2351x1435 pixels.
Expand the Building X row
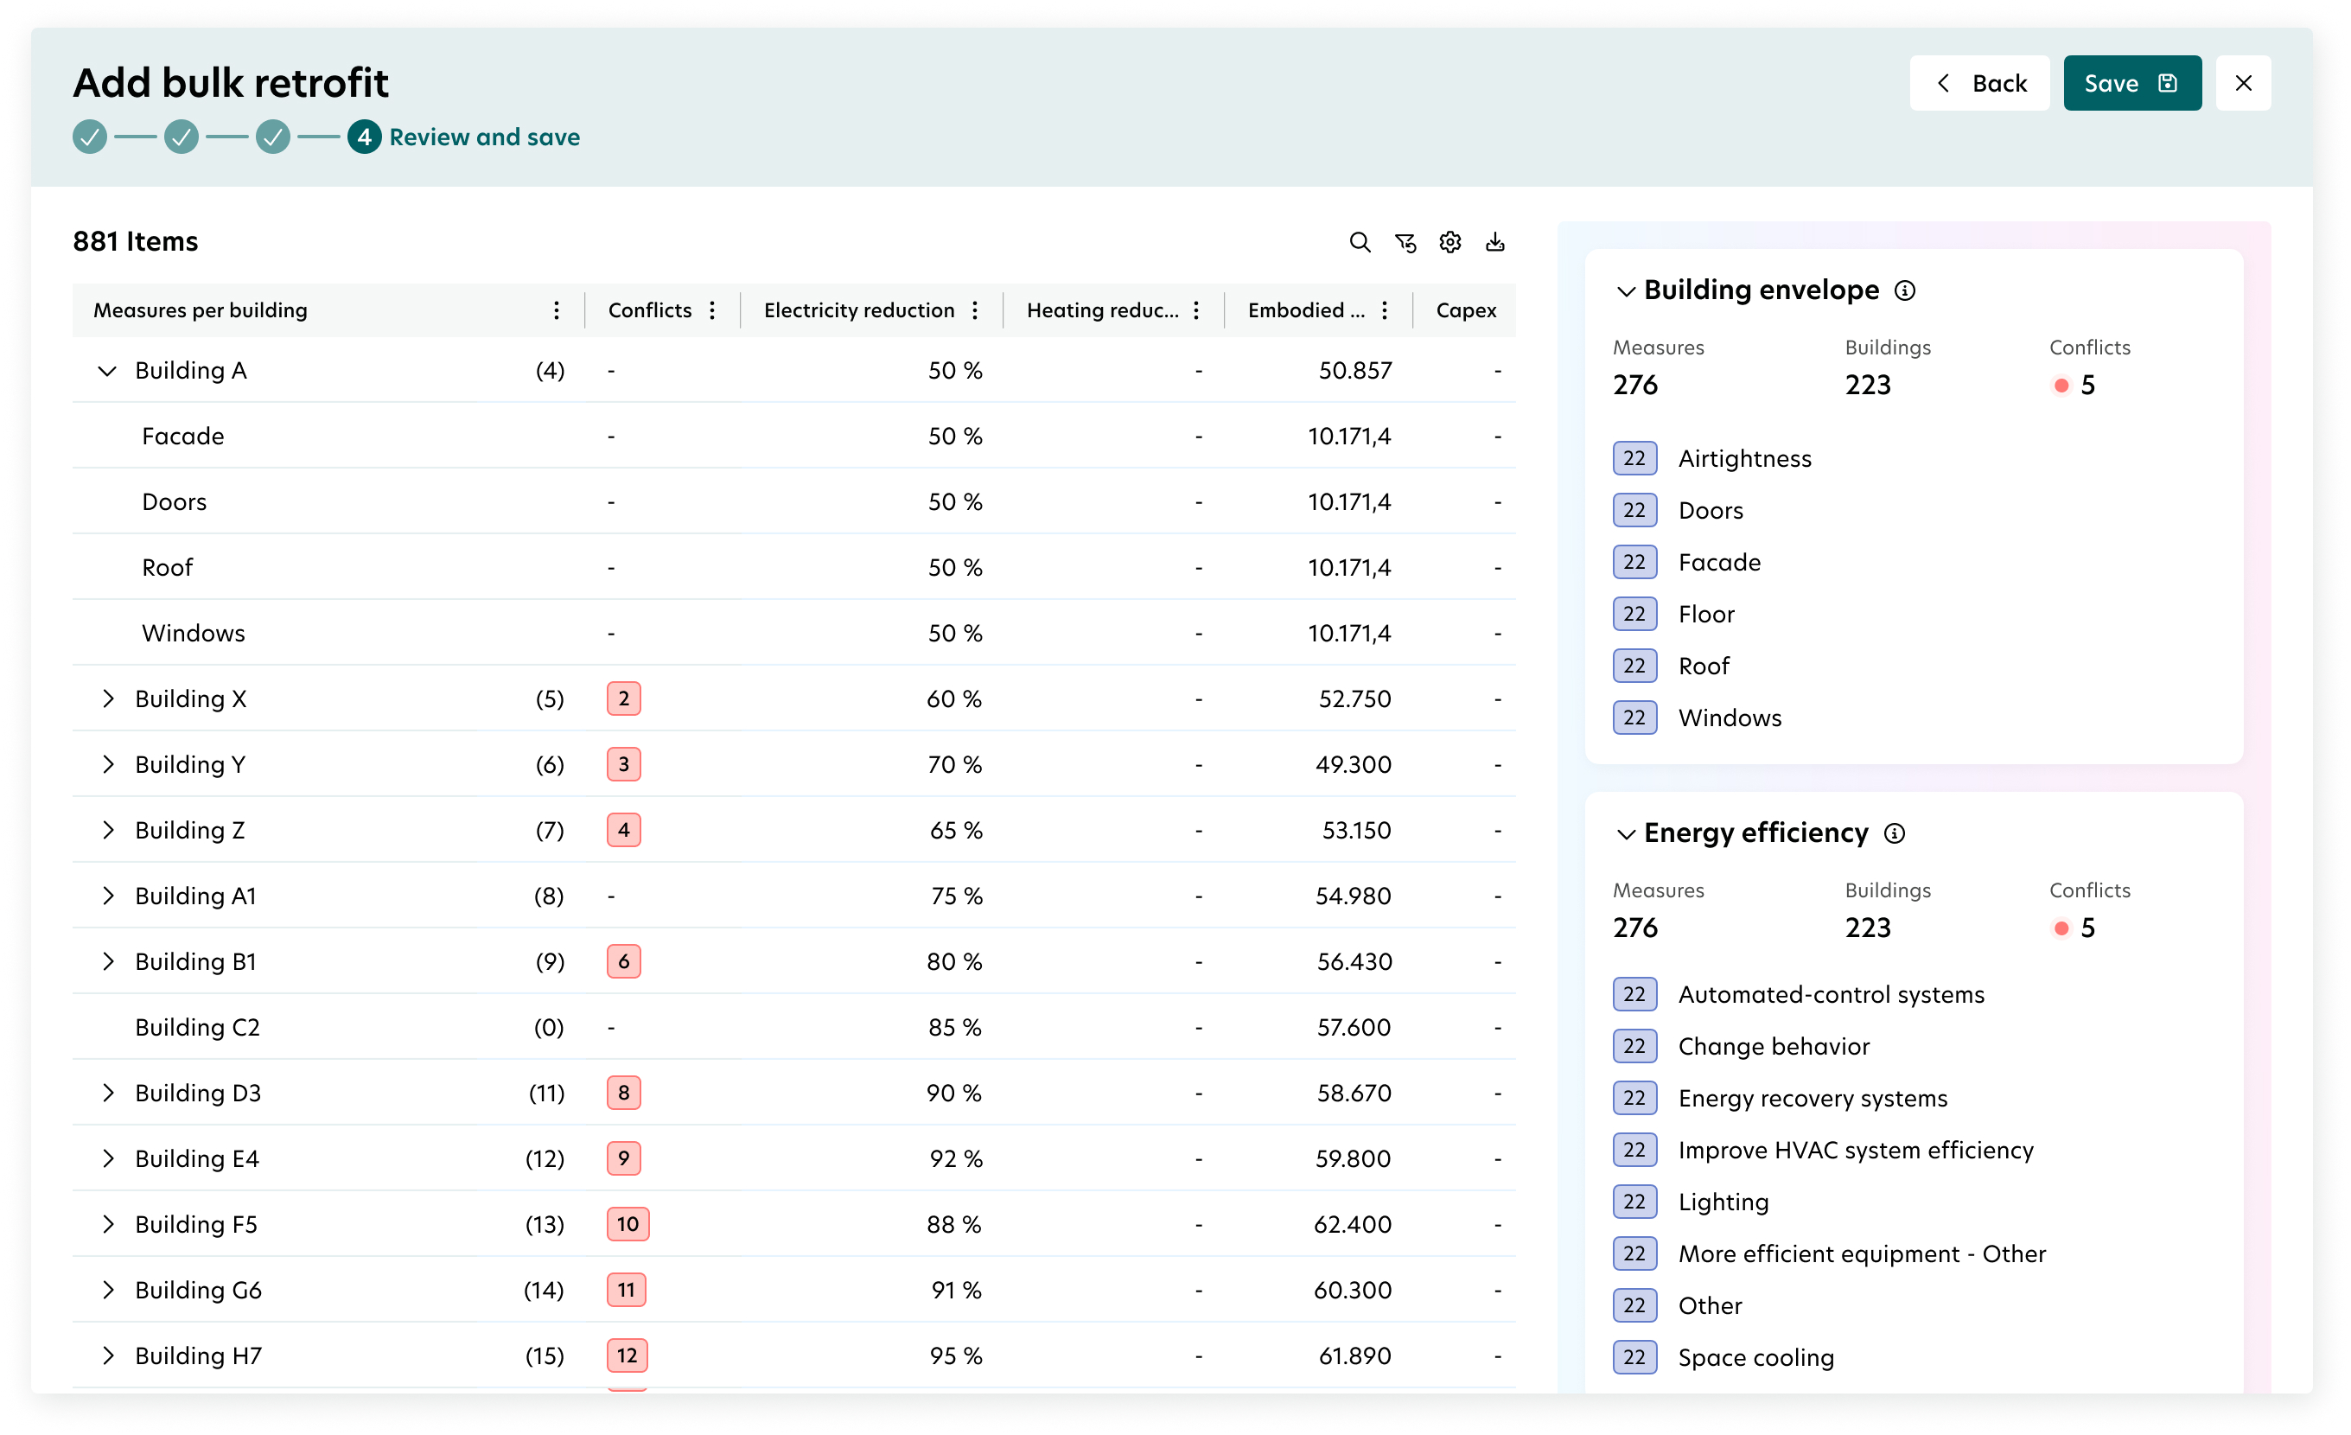point(108,699)
